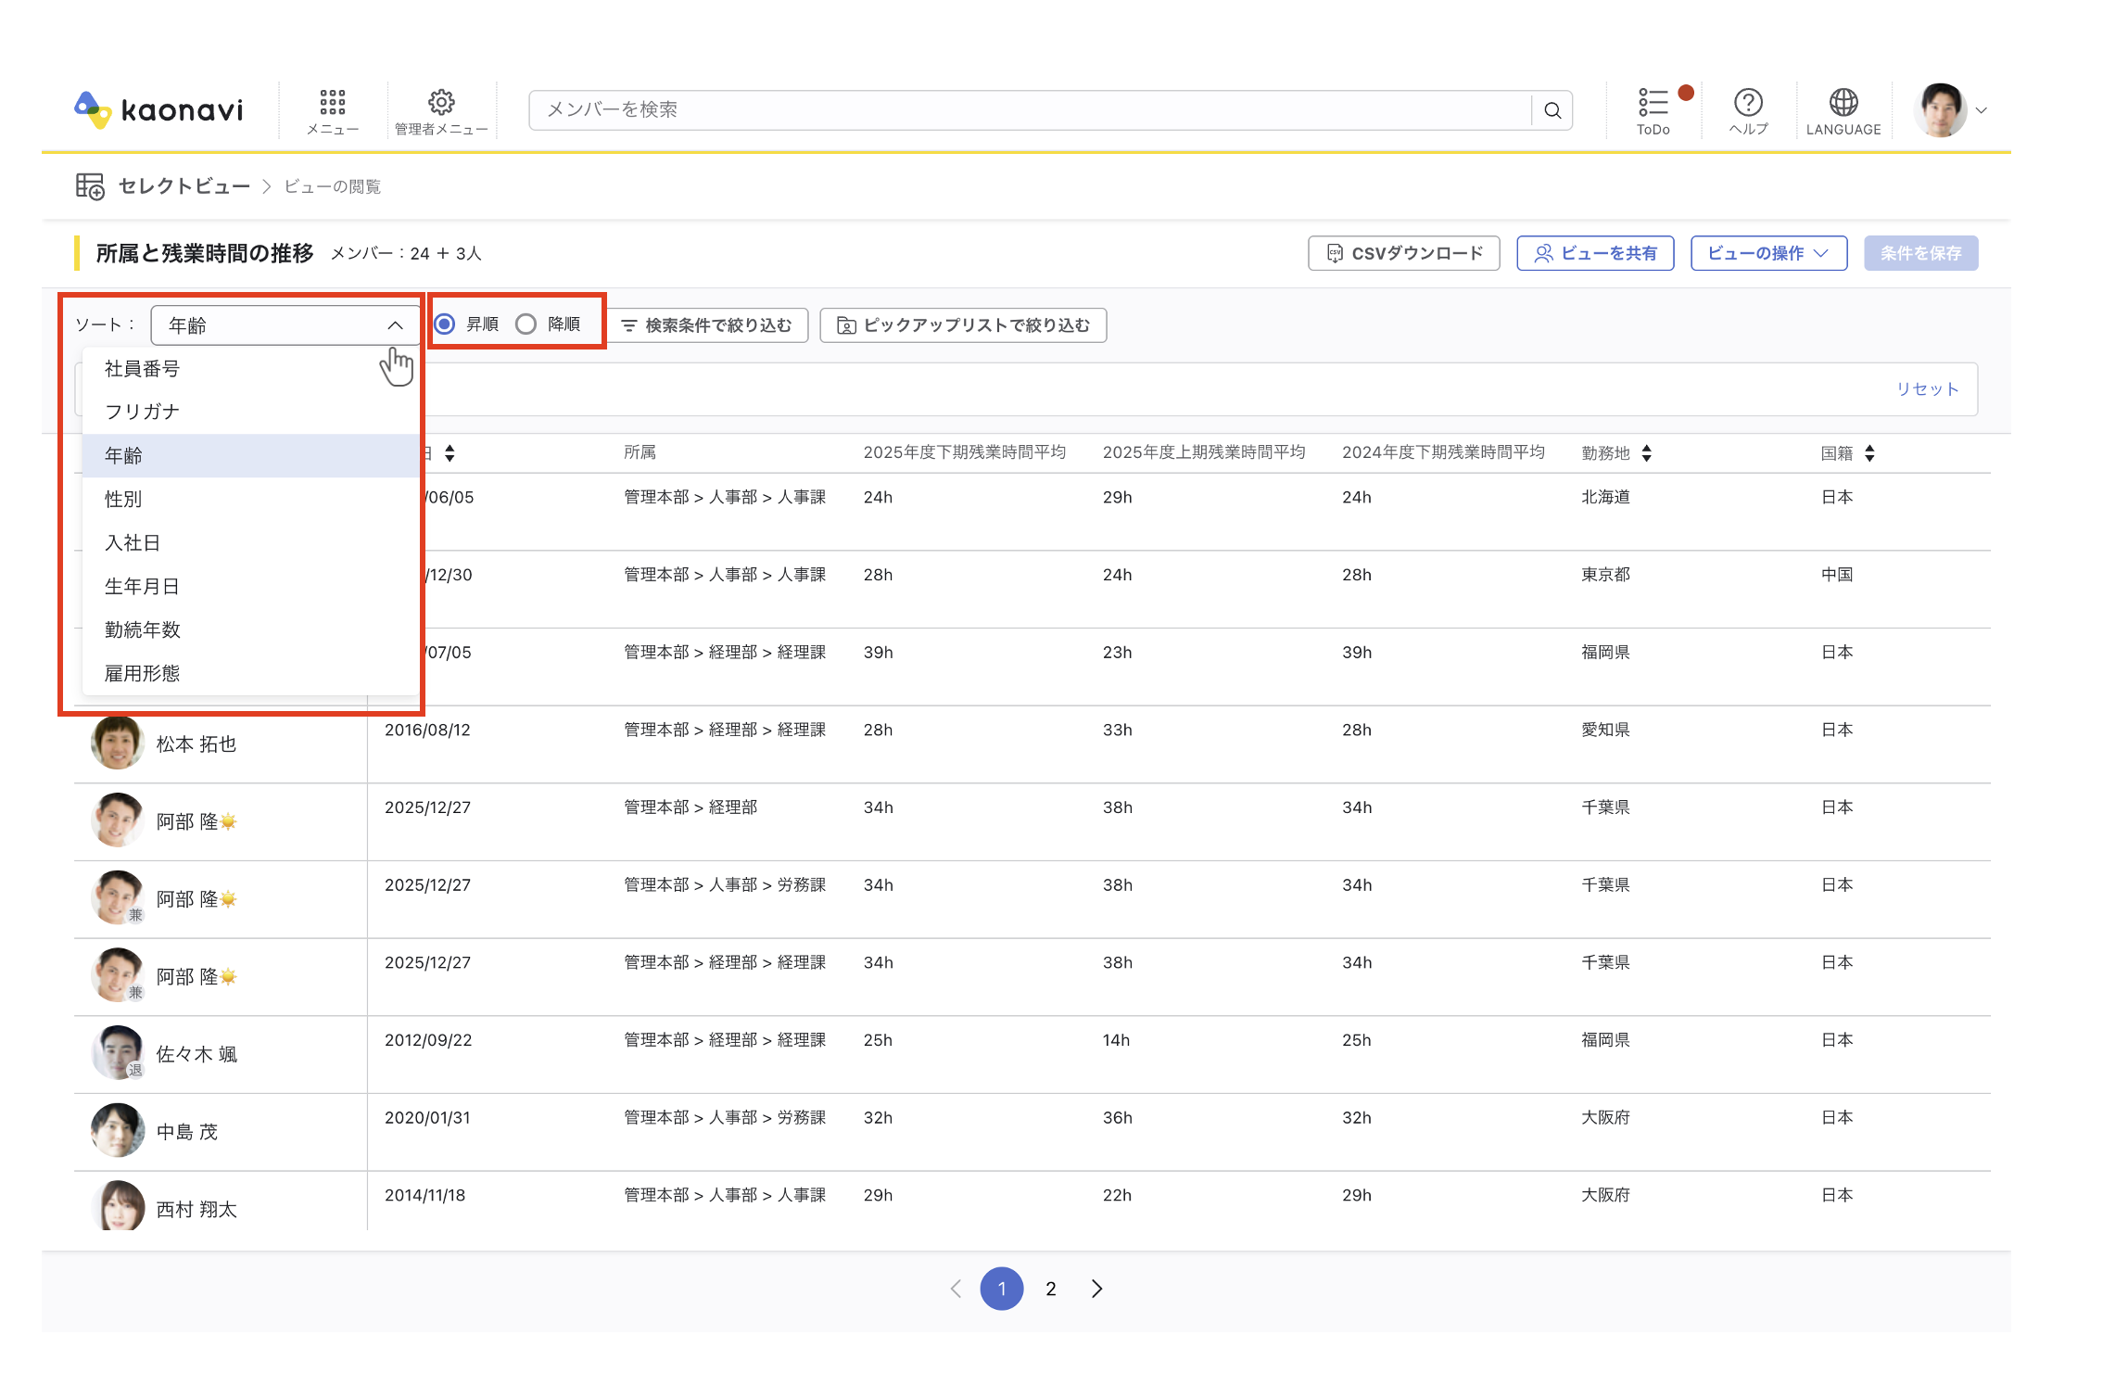The image size is (2128, 1398).
Task: Click the リセット link
Action: 1927,389
